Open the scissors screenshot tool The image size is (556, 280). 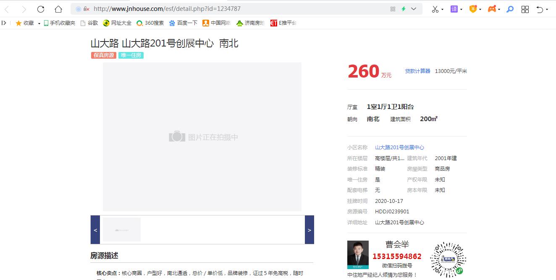click(x=435, y=9)
